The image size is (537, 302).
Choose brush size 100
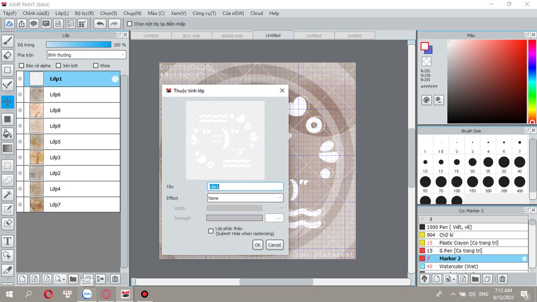click(x=457, y=184)
